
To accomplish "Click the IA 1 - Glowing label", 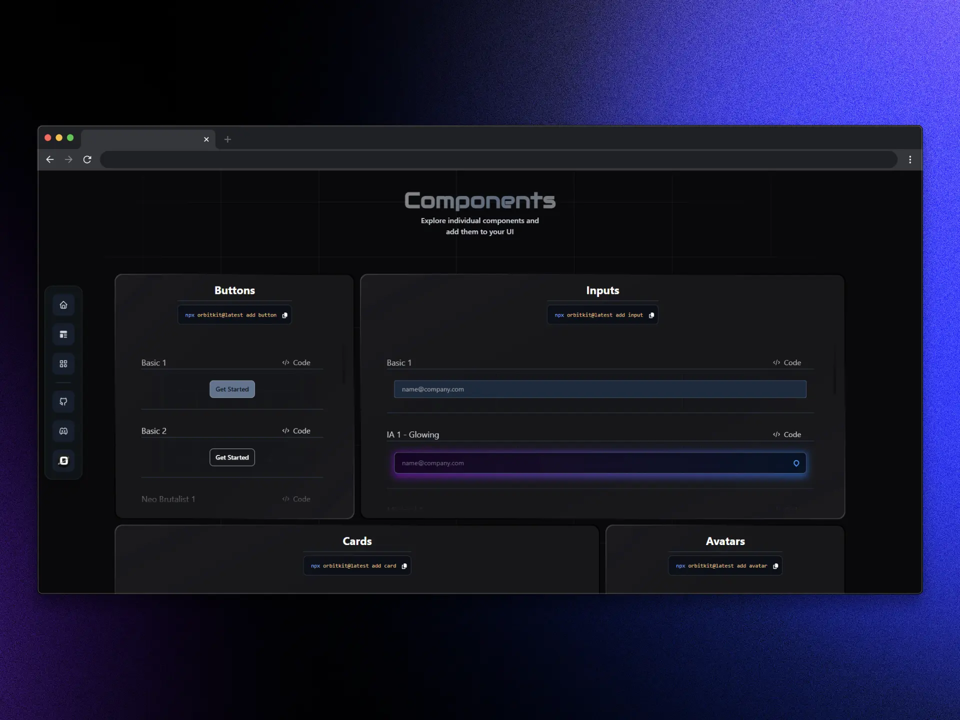I will click(412, 434).
